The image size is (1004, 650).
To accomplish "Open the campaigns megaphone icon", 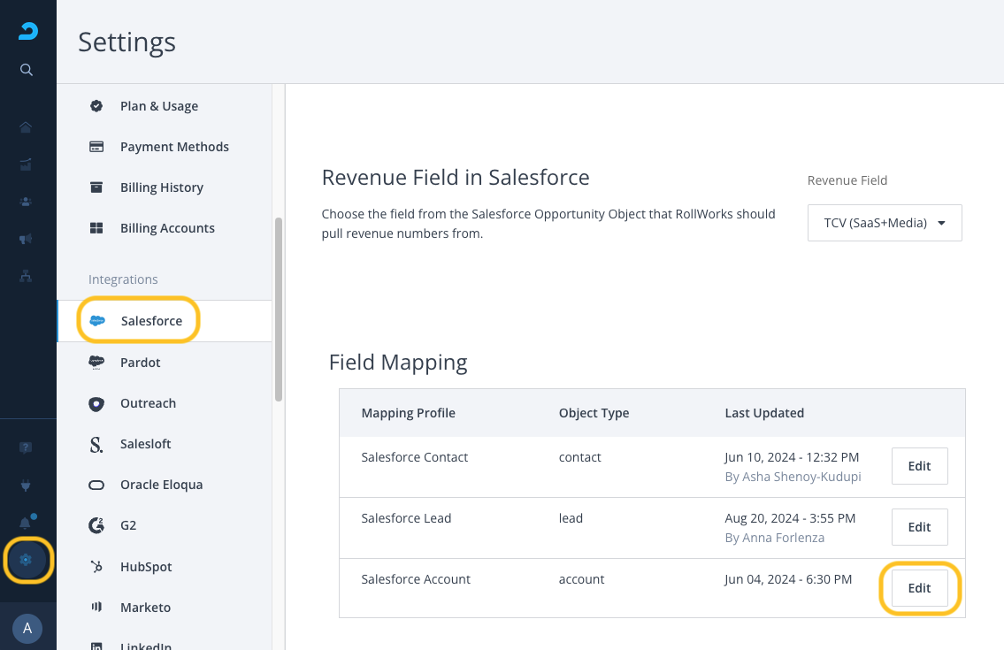I will [26, 239].
